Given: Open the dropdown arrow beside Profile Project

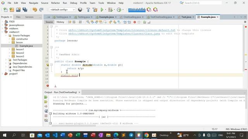Looking at the screenshot, I should (123, 10).
